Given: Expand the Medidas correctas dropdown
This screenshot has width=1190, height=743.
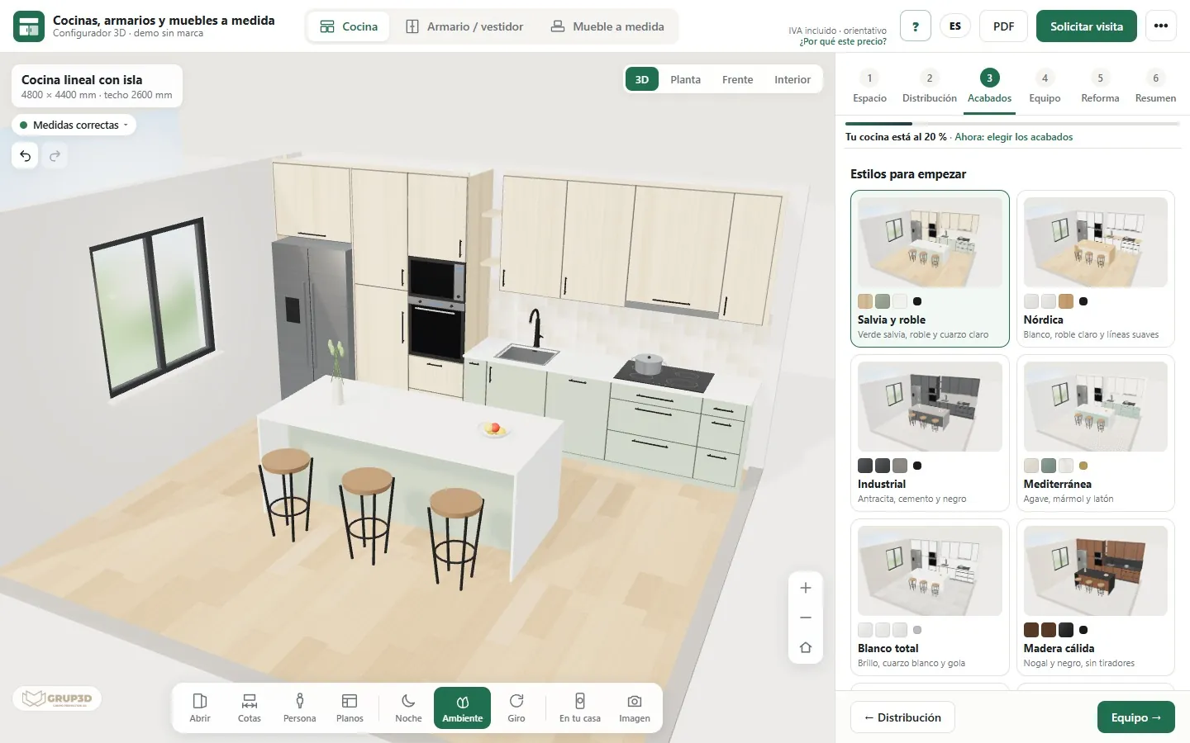Looking at the screenshot, I should point(74,125).
